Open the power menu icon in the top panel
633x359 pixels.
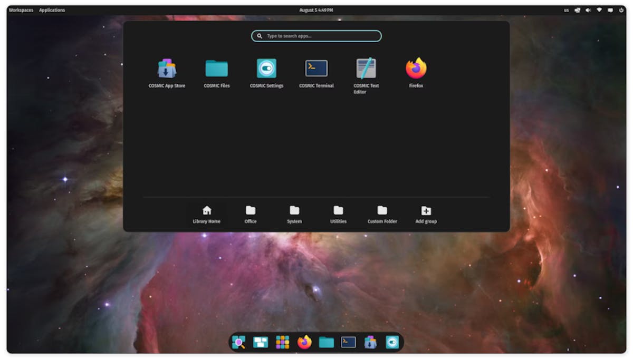pos(621,10)
